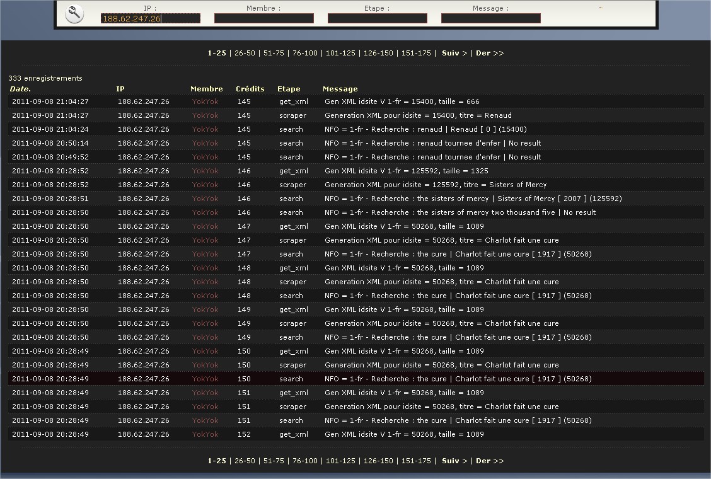Click 'No result' message in the 20:50:14 row
The image size is (711, 479).
tap(432, 143)
